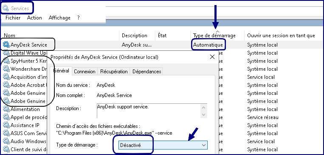Click 'Système local' in the AnyDesk Service row

(x=262, y=45)
